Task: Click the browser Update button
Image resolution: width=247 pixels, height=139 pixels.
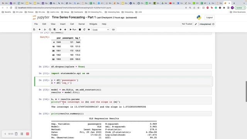Action: pyautogui.click(x=240, y=8)
